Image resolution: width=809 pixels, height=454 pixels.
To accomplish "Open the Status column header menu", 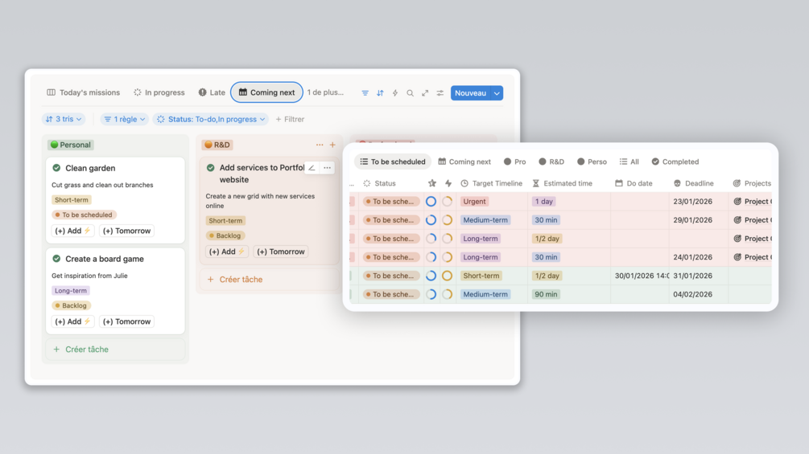I will pos(379,183).
